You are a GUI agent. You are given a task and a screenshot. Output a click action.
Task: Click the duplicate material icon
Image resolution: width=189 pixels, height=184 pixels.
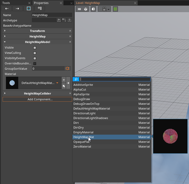[x=64, y=86]
